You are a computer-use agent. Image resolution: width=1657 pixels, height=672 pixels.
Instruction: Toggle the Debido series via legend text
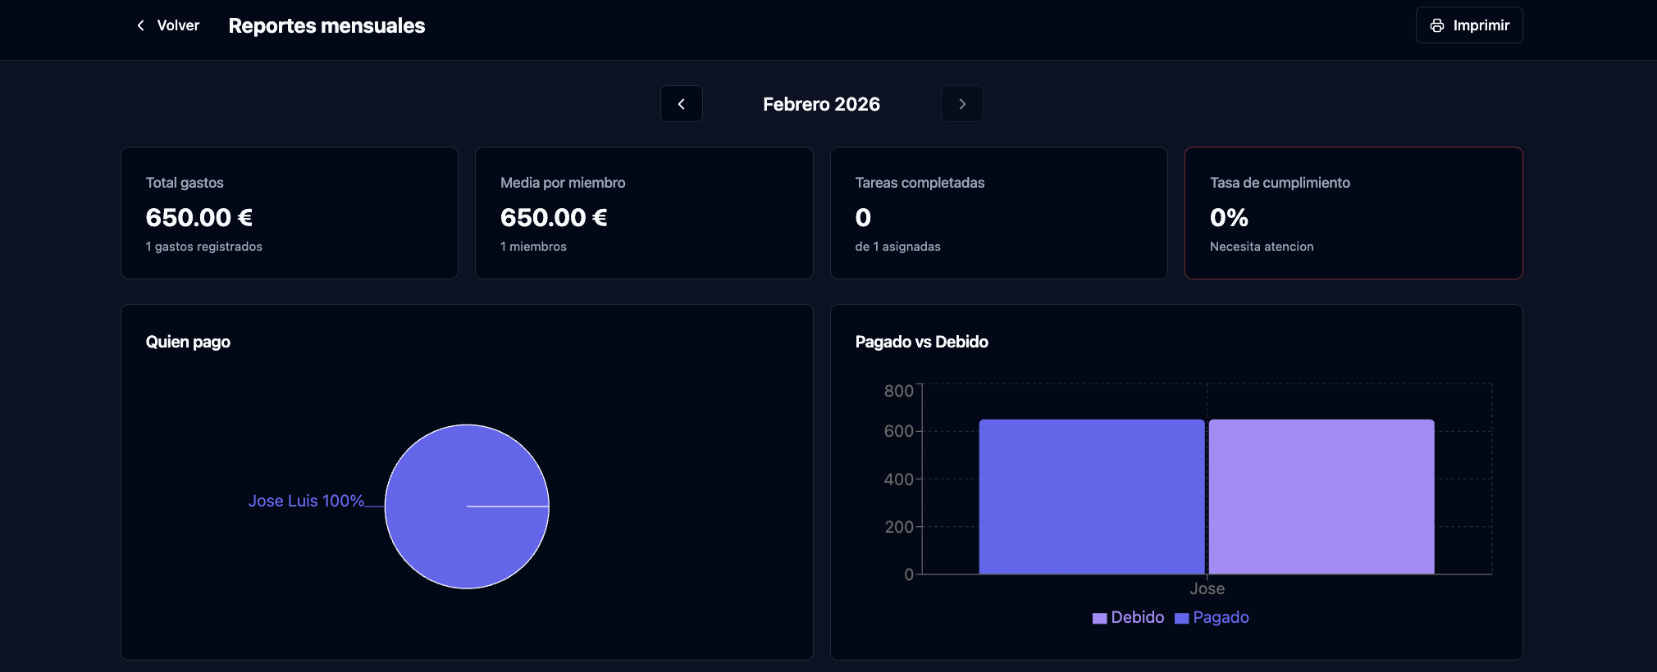click(x=1137, y=617)
